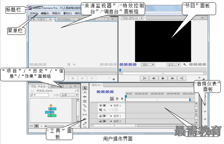The image size is (224, 144).
Task: Click Program monitor go to in point
Action: pos(145,78)
